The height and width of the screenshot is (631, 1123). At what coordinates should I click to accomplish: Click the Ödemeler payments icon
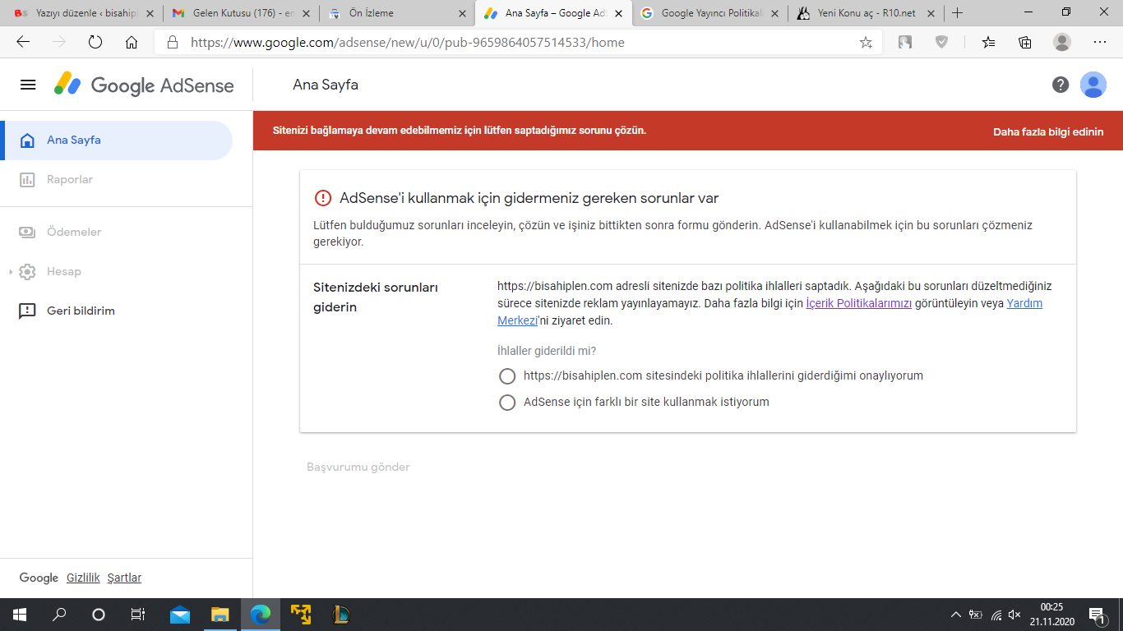click(27, 233)
